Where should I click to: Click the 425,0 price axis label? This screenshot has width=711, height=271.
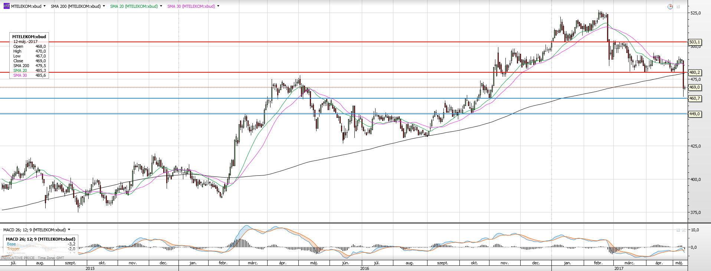click(x=695, y=146)
